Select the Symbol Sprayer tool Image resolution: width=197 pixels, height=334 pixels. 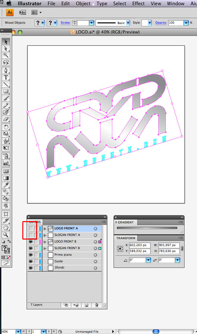tap(6, 156)
